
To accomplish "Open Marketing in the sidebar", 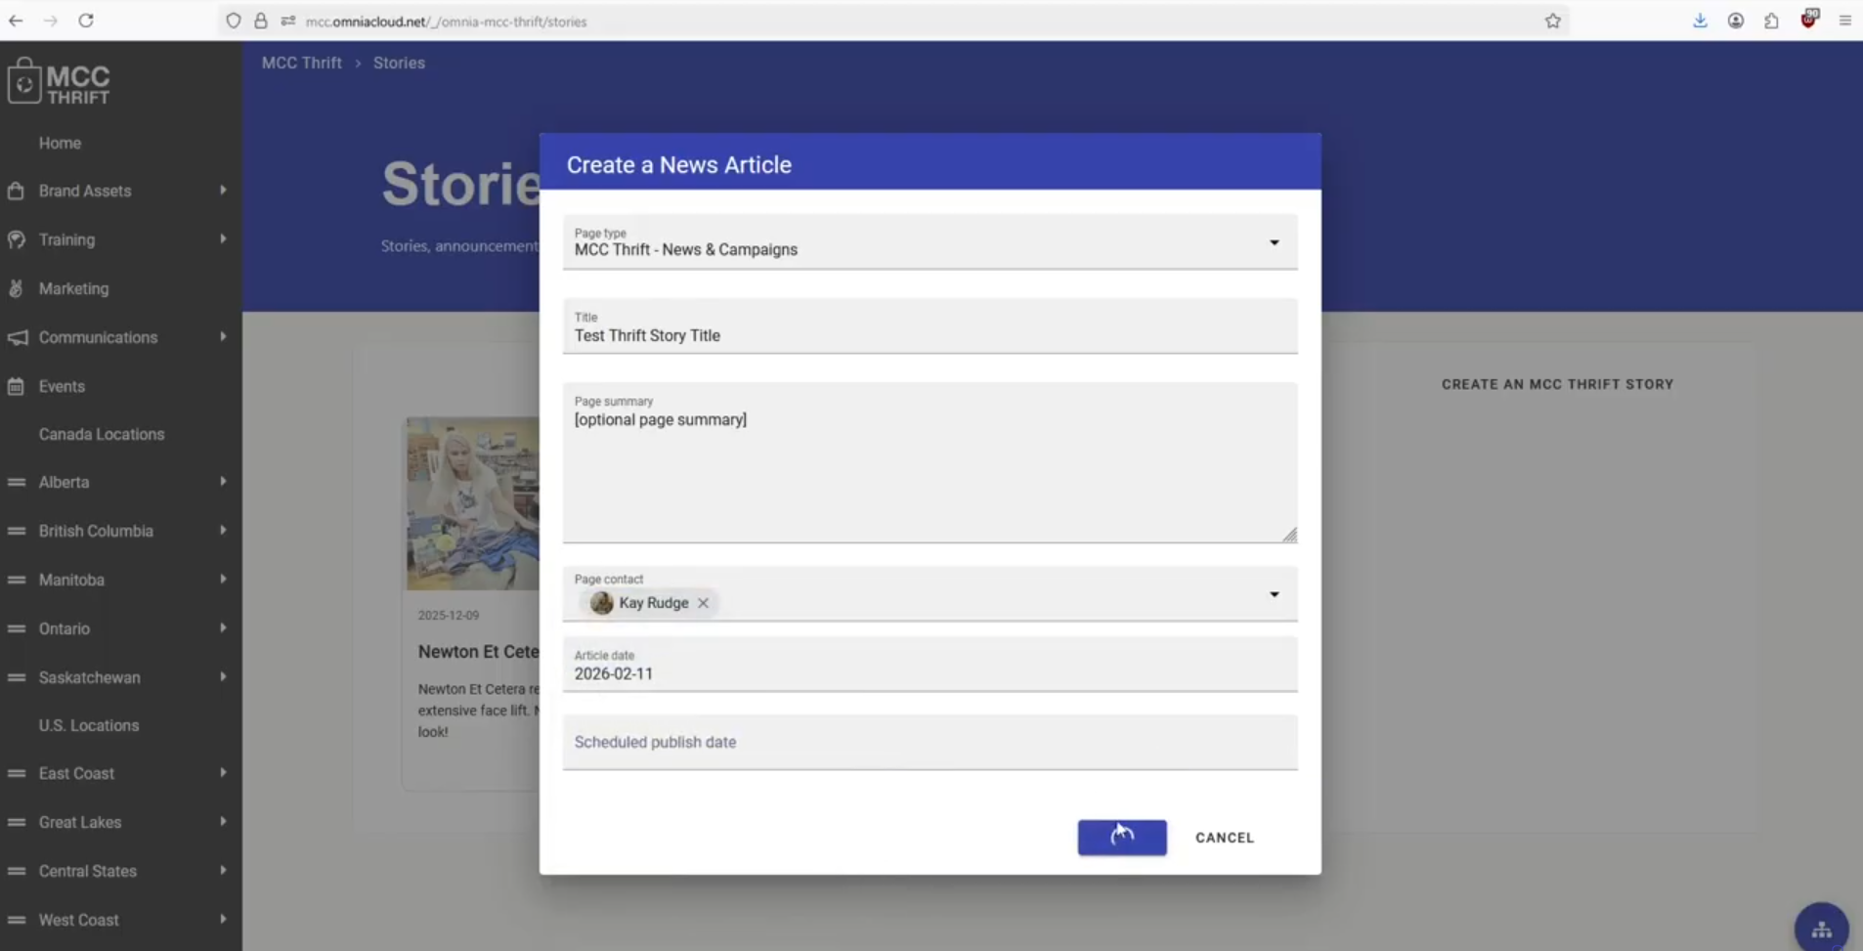I will 73,288.
